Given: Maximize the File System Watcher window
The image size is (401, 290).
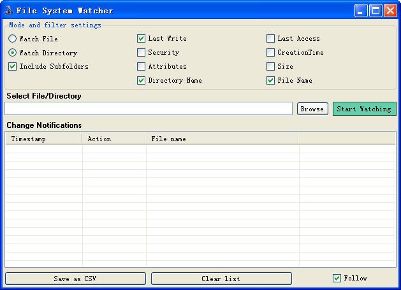Looking at the screenshot, I should coord(375,10).
